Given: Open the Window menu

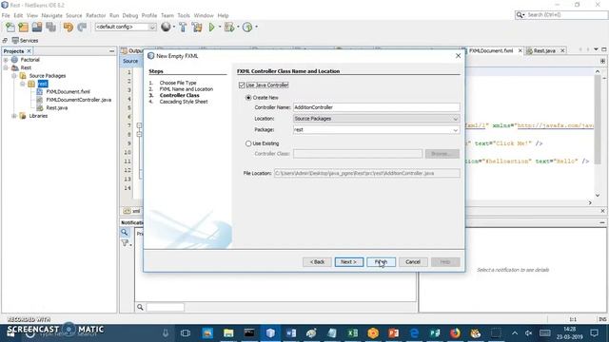Looking at the screenshot, I should click(x=204, y=15).
